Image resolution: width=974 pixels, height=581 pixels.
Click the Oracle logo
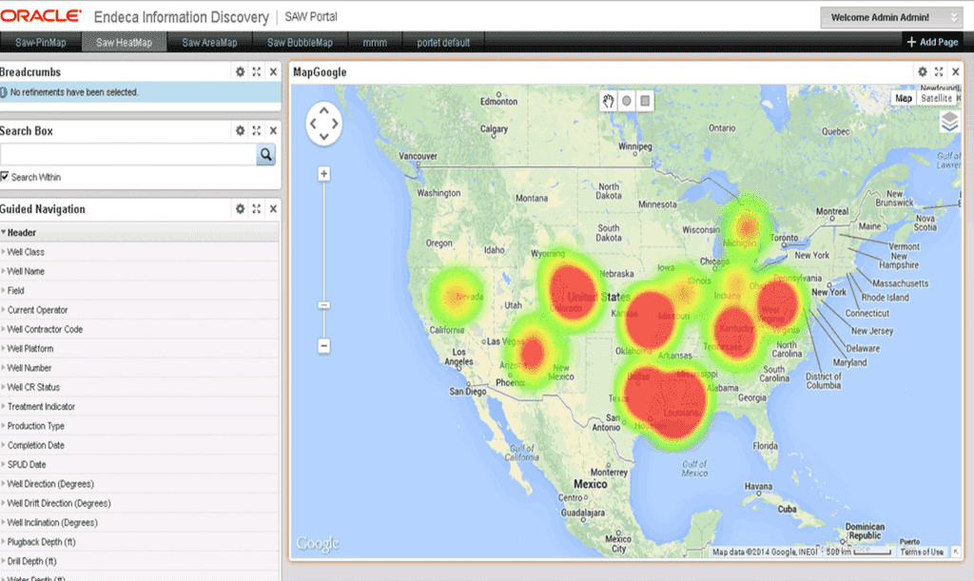41,15
